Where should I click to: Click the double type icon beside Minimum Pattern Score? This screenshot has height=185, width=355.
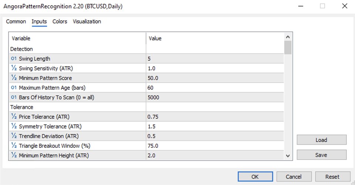[x=14, y=78]
